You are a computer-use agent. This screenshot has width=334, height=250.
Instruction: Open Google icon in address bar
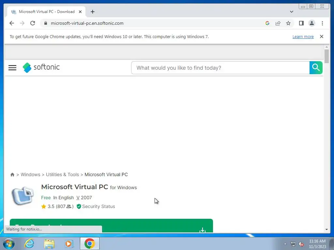267,23
